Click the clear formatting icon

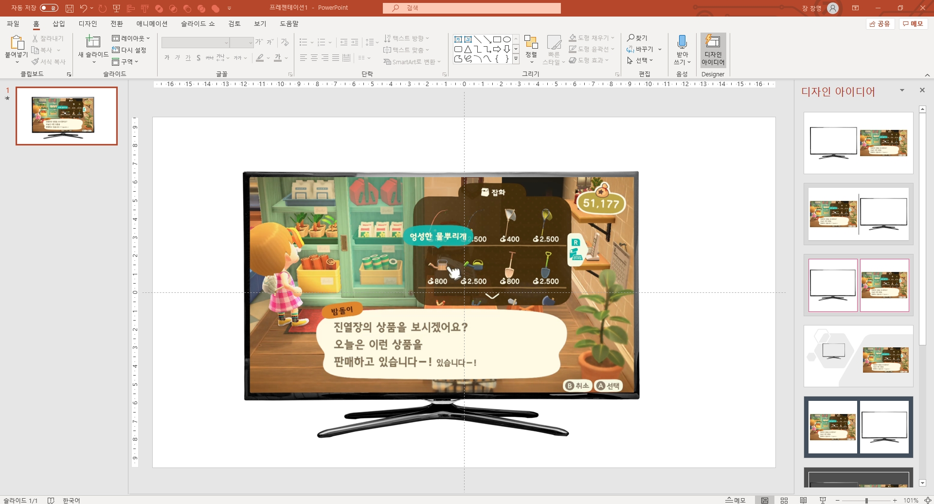pyautogui.click(x=285, y=42)
